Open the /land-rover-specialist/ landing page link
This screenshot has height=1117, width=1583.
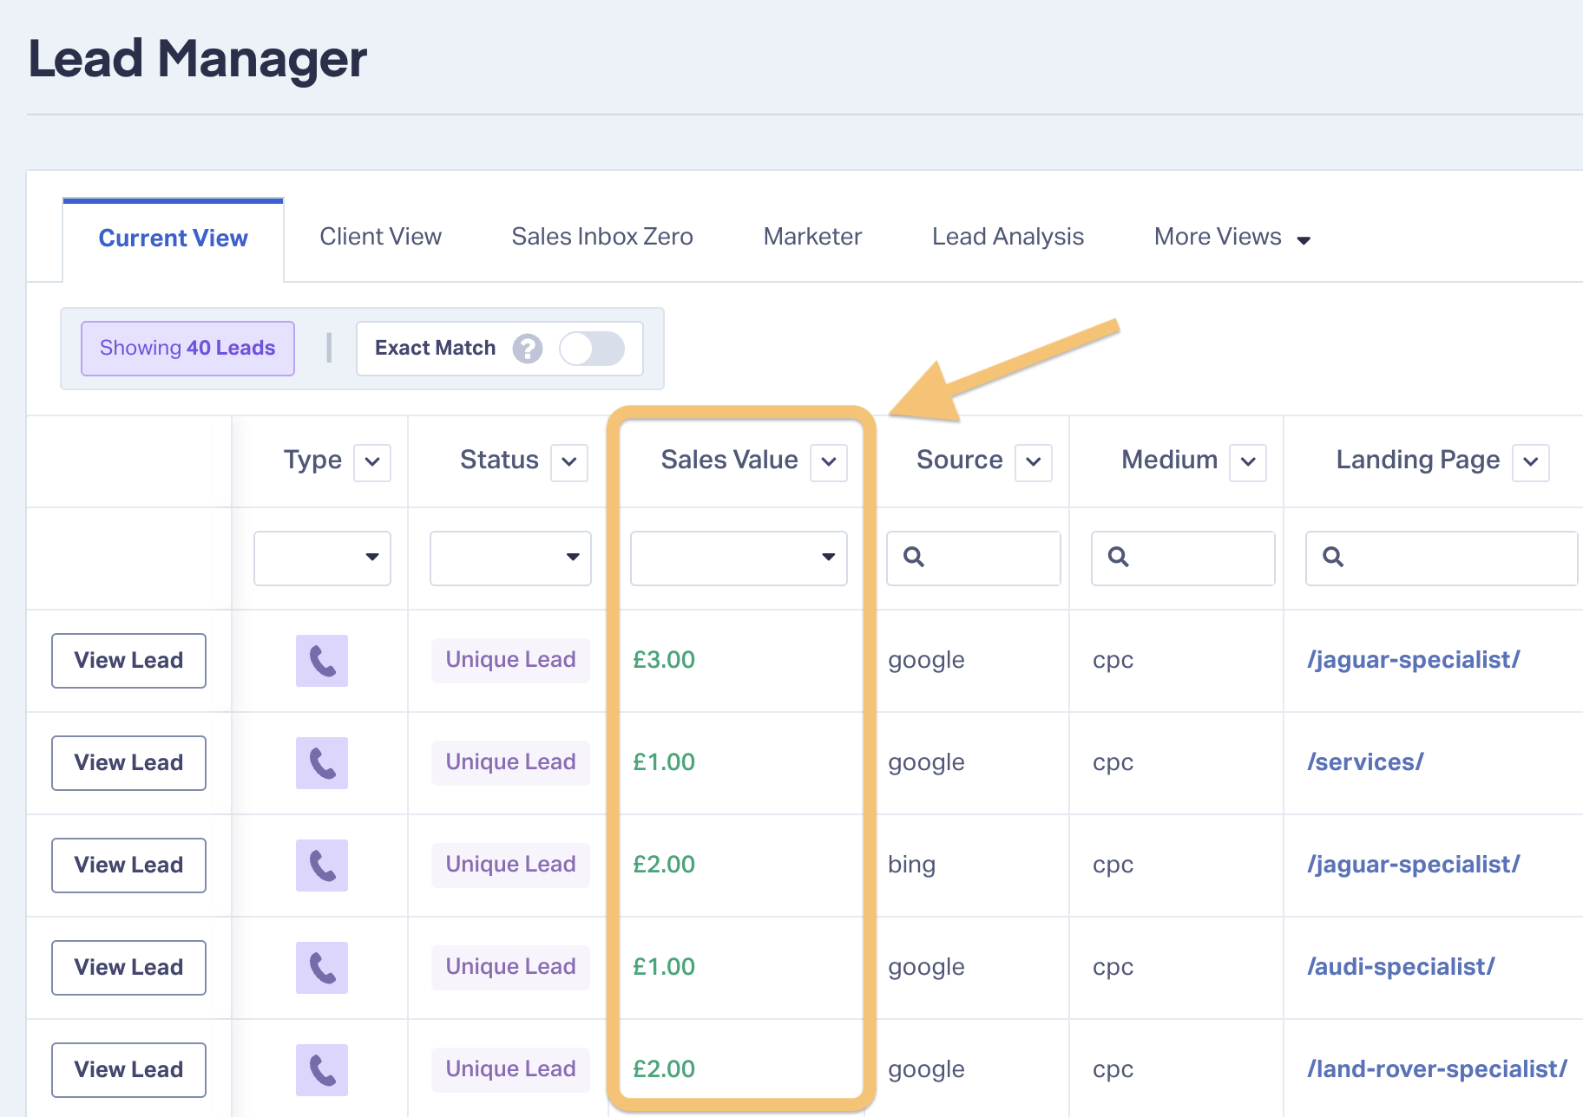pos(1436,1069)
